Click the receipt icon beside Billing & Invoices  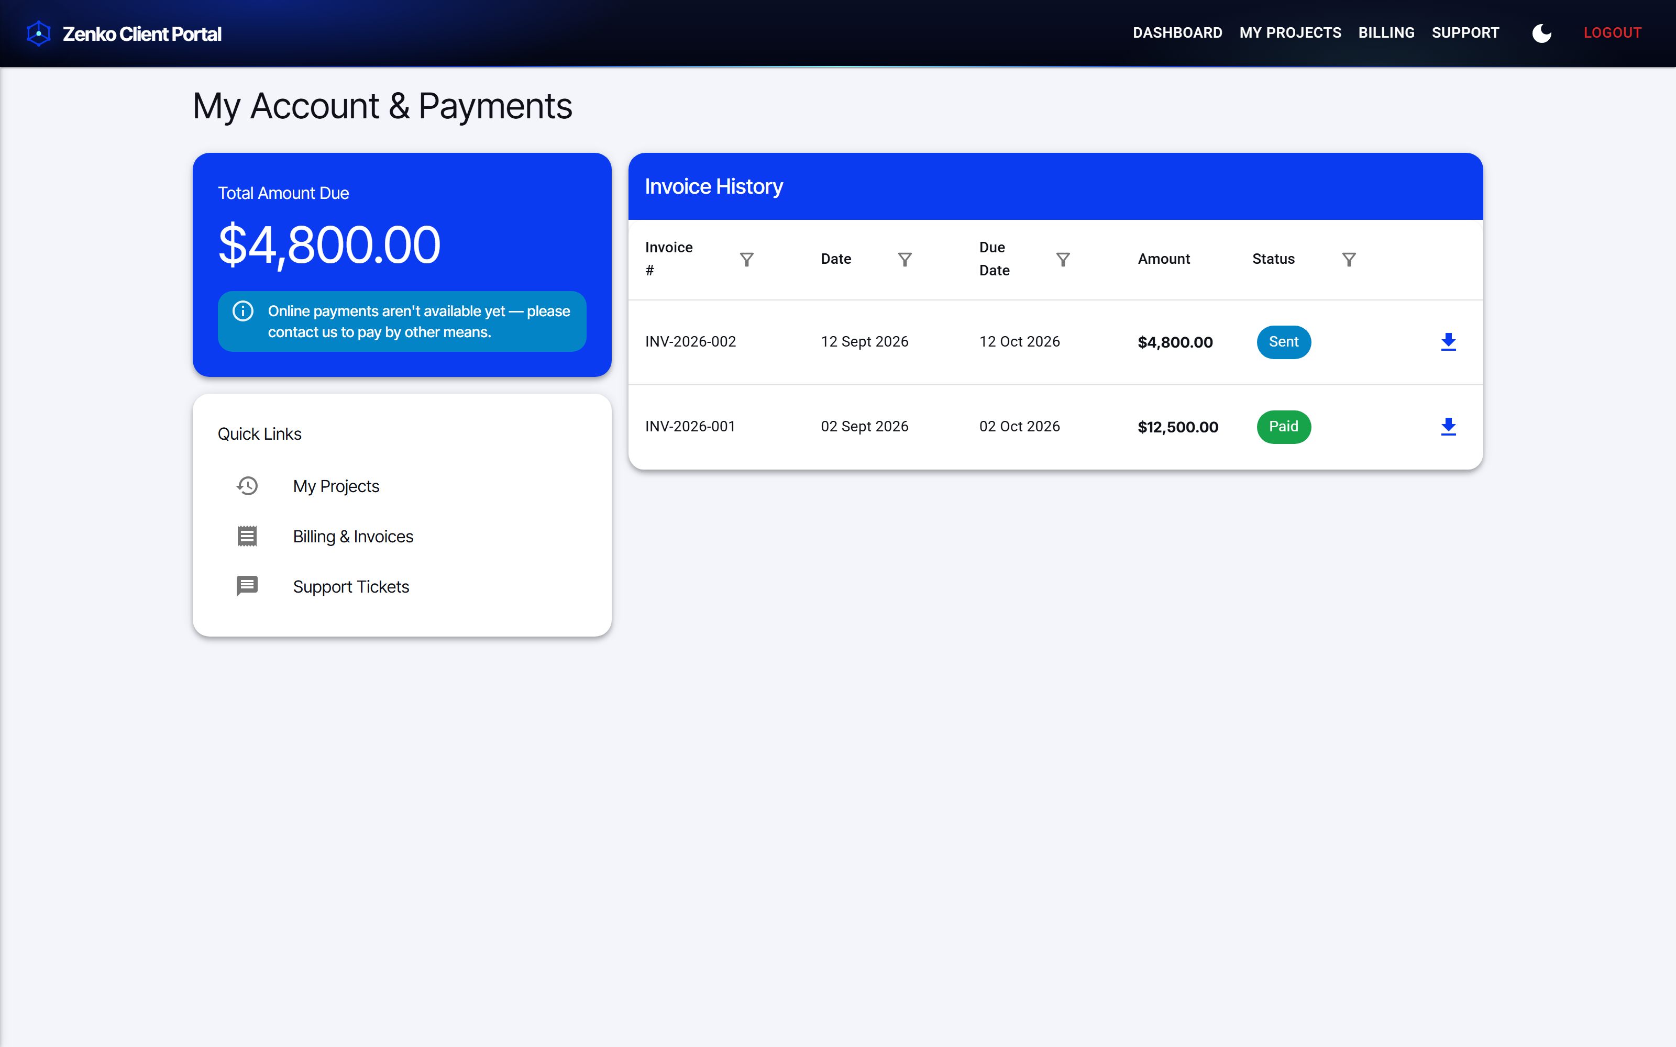pyautogui.click(x=247, y=536)
